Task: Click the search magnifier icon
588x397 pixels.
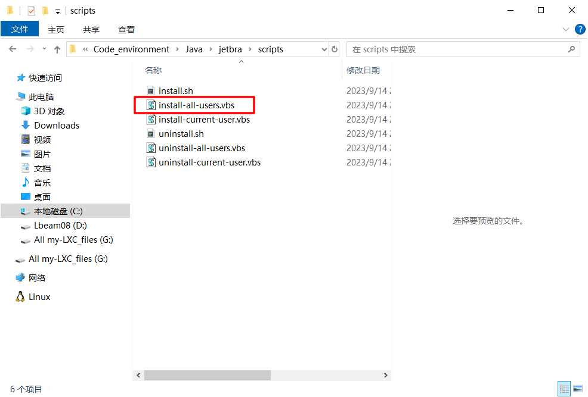Action: pyautogui.click(x=571, y=49)
